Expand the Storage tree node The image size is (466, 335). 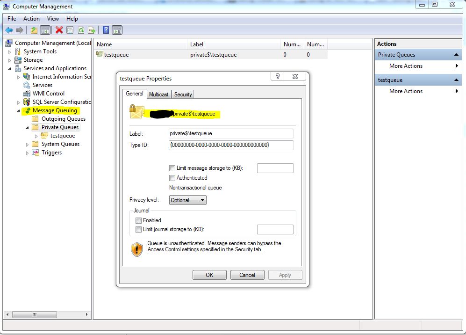pyautogui.click(x=9, y=60)
